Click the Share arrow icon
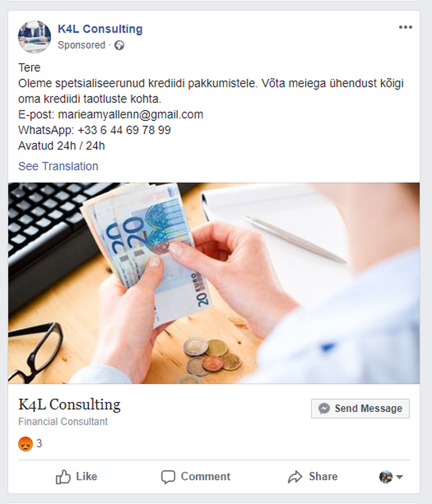The image size is (432, 504). [295, 477]
